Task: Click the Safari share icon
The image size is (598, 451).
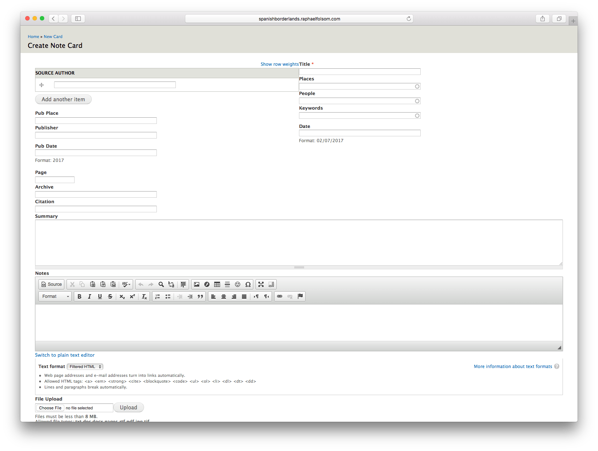Action: click(x=542, y=19)
